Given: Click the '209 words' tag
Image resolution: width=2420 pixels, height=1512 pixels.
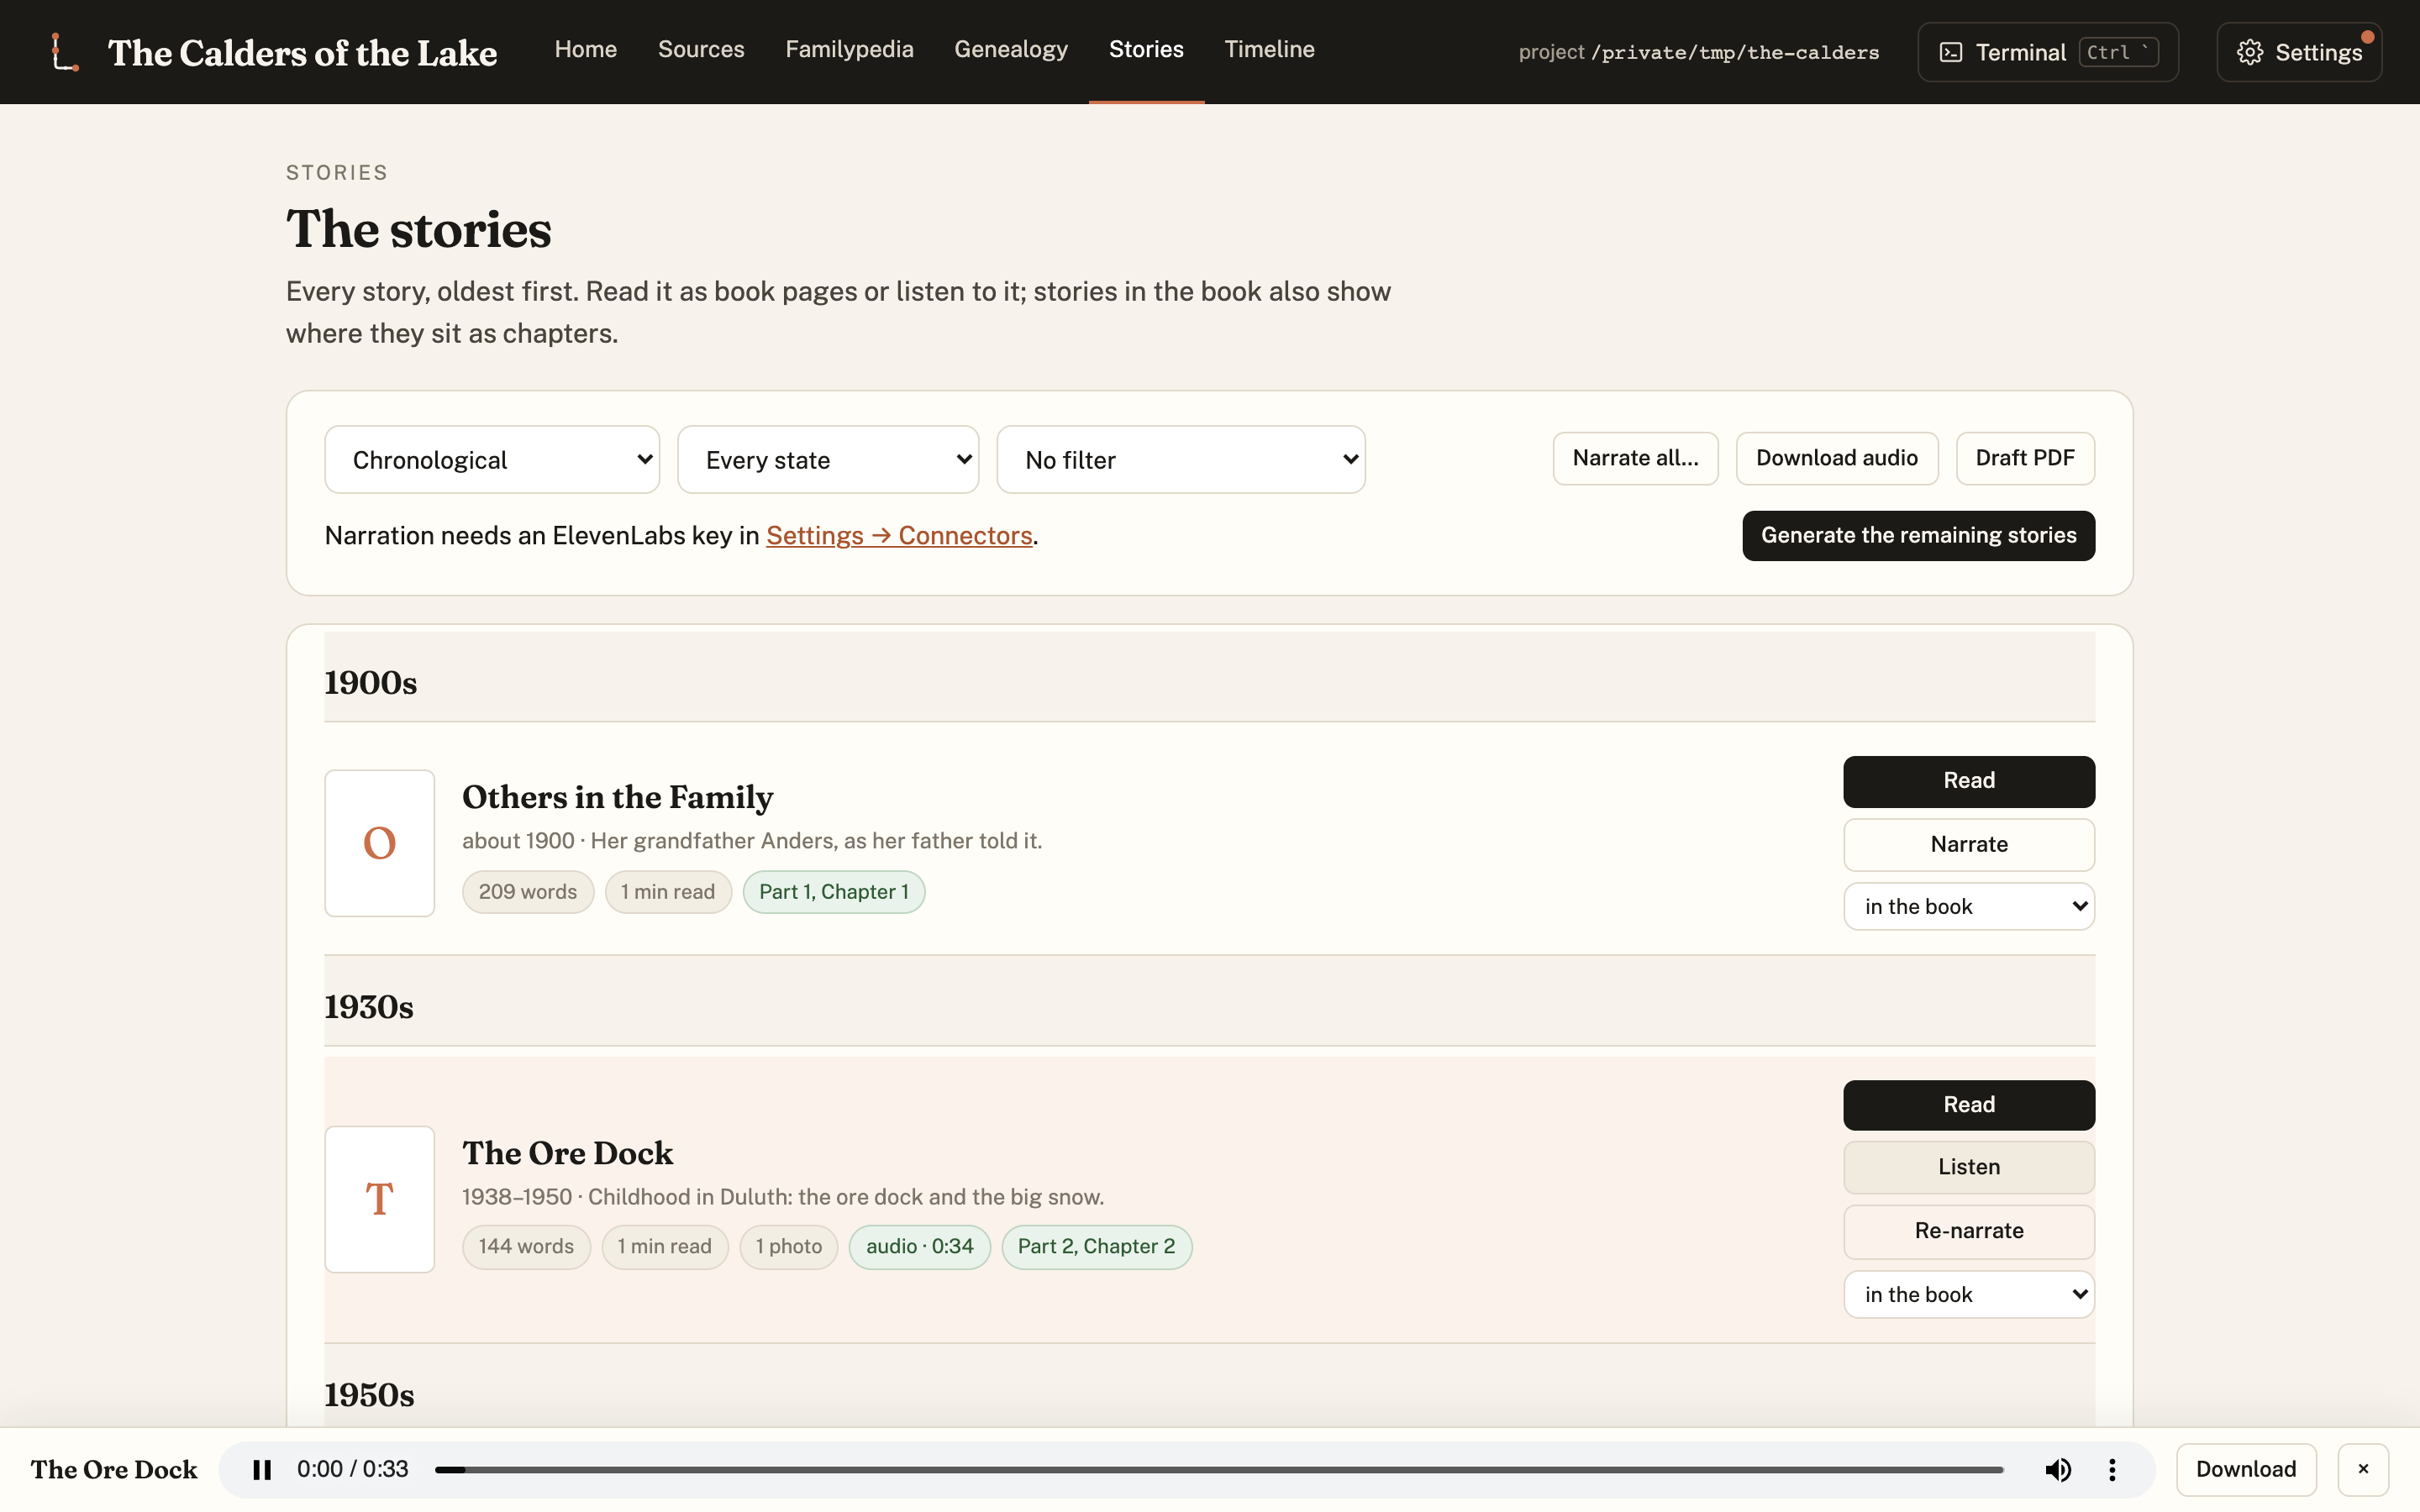Looking at the screenshot, I should 527,892.
